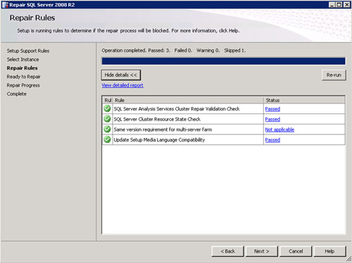Image resolution: width=352 pixels, height=263 pixels.
Task: Open Passed status for Analysis Services Cluster Repair Validation
Action: 272,109
